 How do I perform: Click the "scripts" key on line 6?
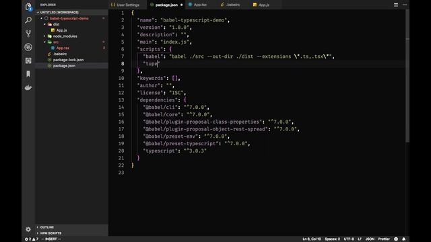(x=150, y=49)
